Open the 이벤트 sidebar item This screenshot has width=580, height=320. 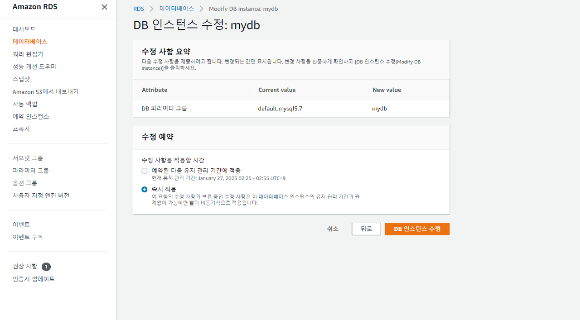pyautogui.click(x=21, y=224)
